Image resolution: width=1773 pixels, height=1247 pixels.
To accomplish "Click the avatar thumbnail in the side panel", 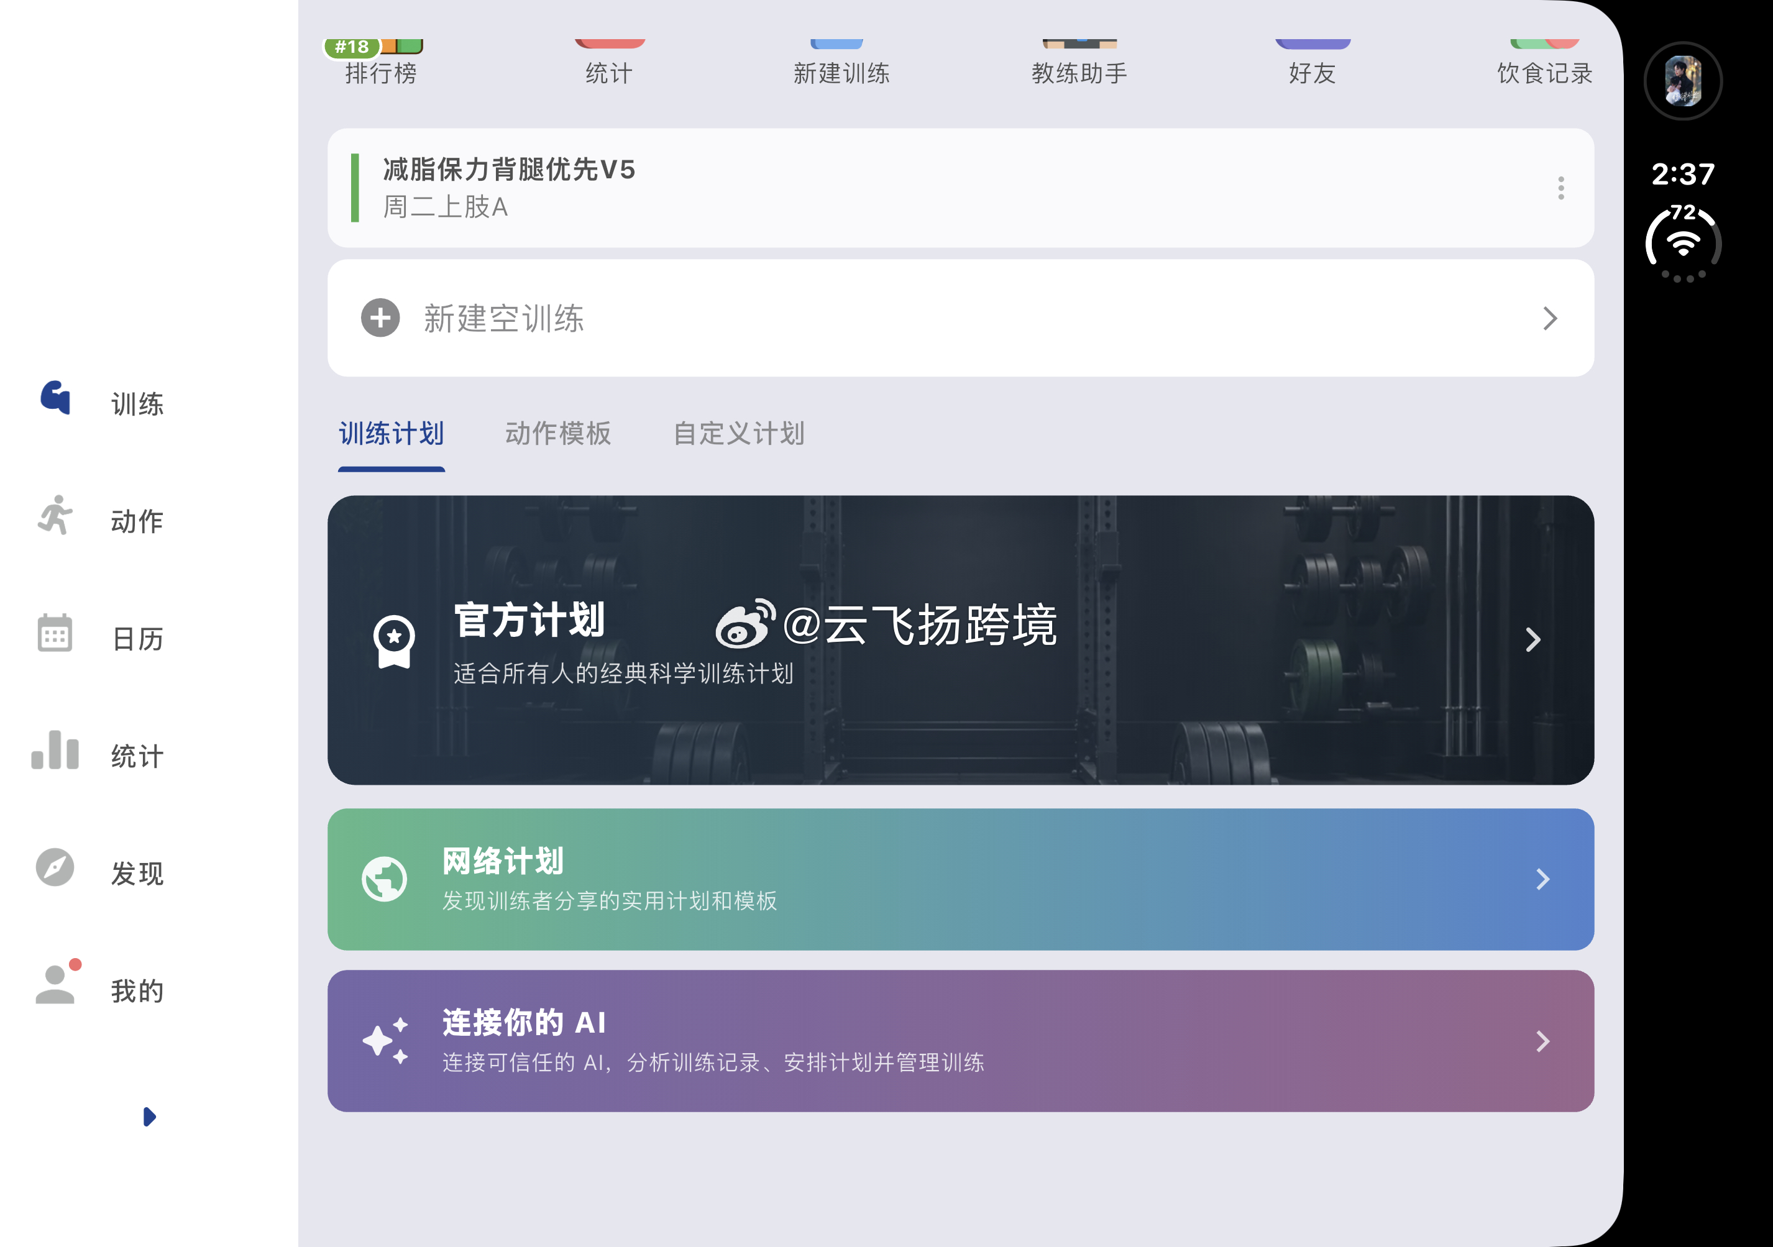I will coord(1684,80).
